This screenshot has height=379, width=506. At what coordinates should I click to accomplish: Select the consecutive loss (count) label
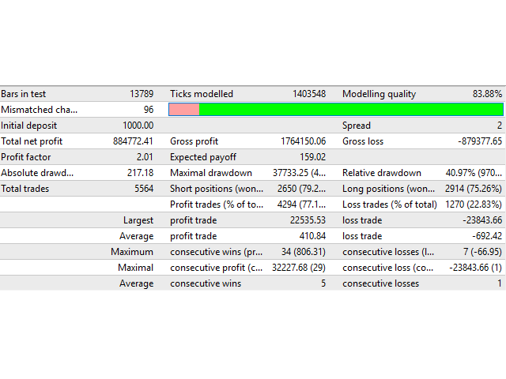coord(388,268)
